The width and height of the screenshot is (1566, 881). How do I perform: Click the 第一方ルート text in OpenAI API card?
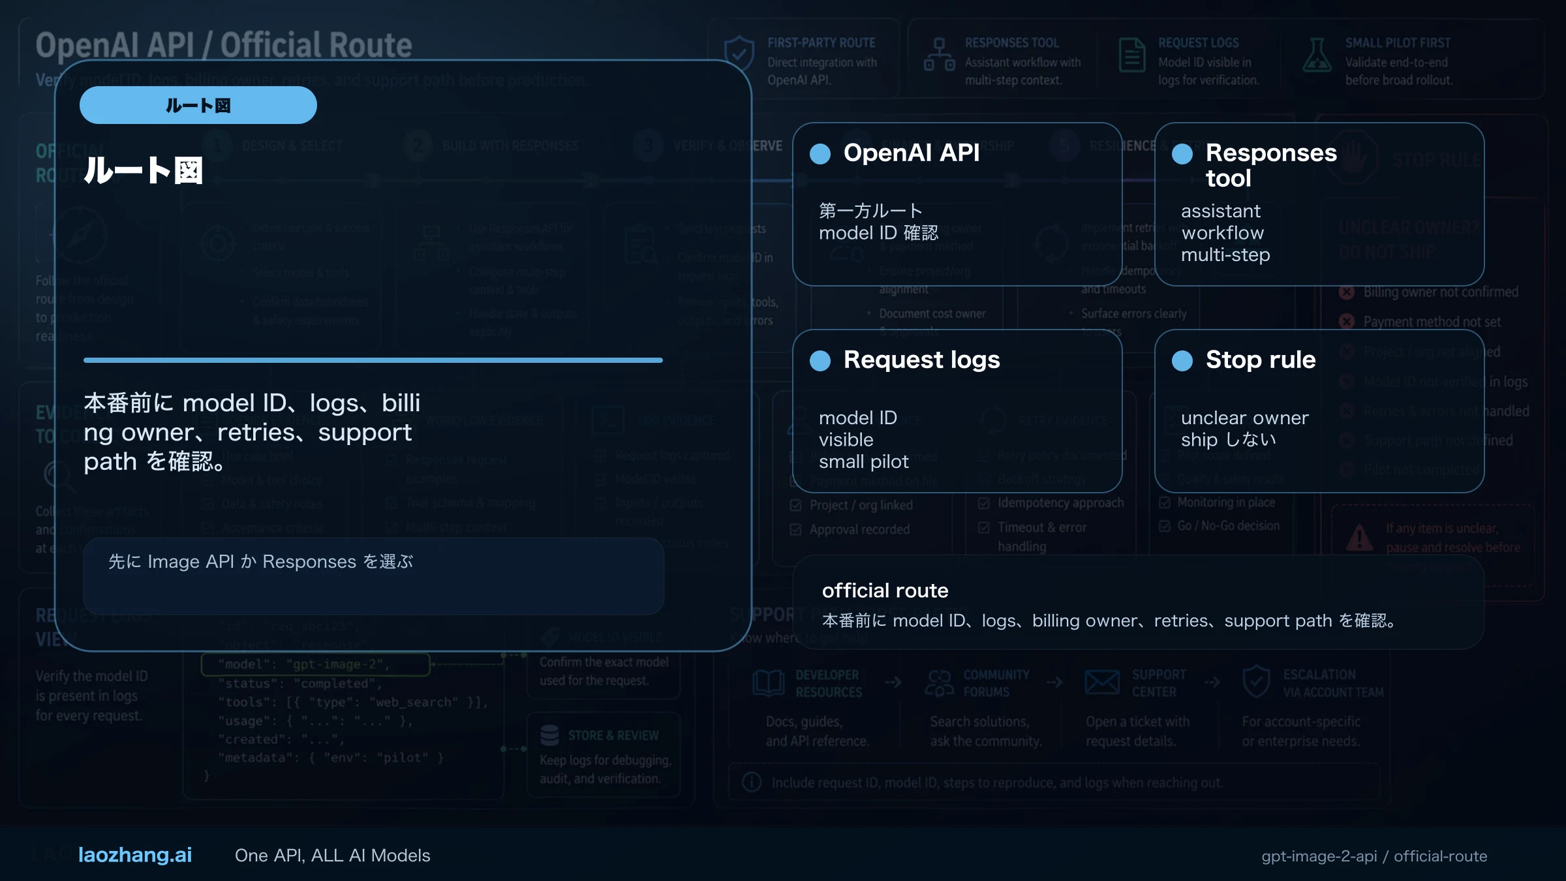tap(871, 211)
